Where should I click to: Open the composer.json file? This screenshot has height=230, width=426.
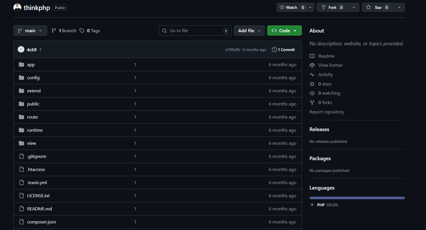click(x=41, y=222)
